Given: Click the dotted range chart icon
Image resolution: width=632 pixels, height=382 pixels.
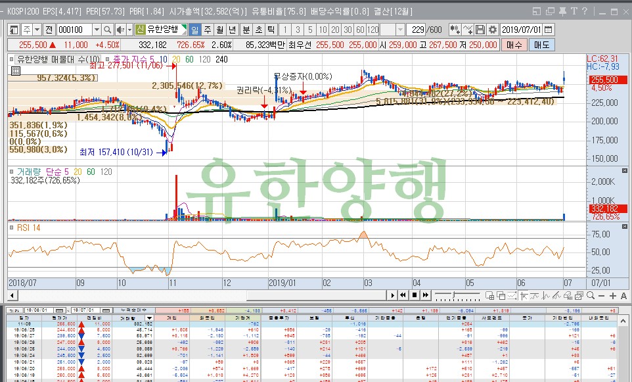Looking at the screenshot, I should [x=512, y=296].
